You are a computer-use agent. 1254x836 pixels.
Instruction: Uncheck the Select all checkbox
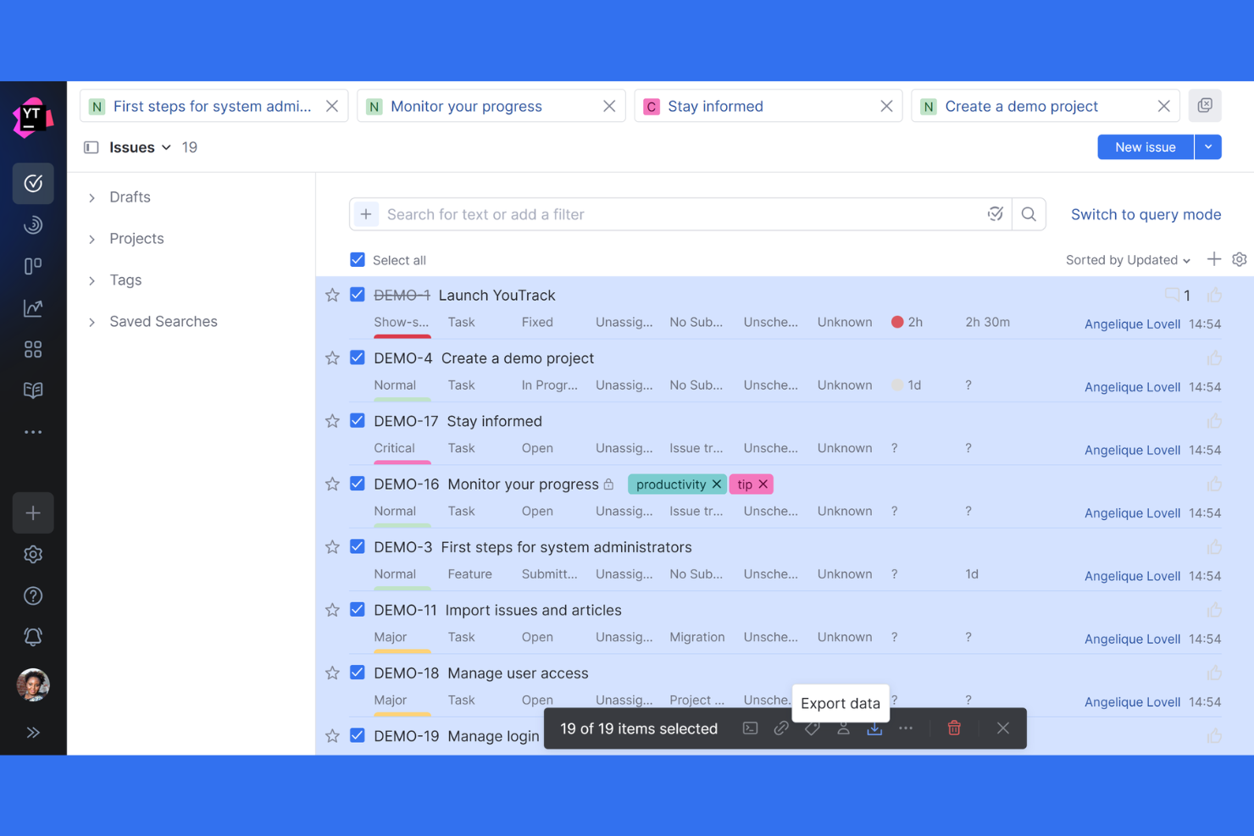point(358,259)
